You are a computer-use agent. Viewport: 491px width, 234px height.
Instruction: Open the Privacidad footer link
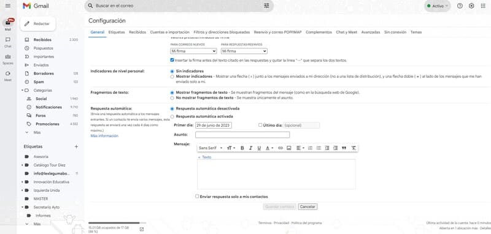tap(281, 223)
